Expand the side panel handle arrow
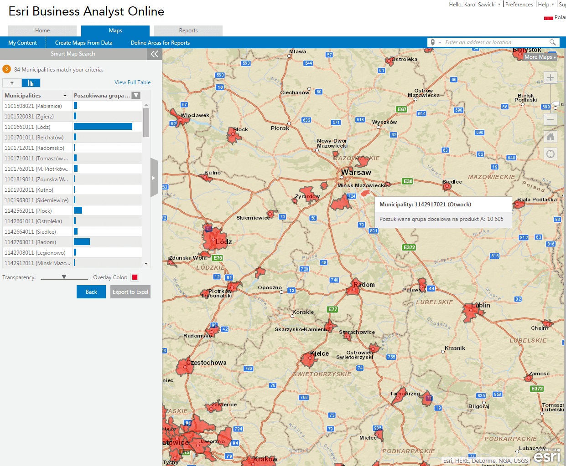 pyautogui.click(x=154, y=178)
